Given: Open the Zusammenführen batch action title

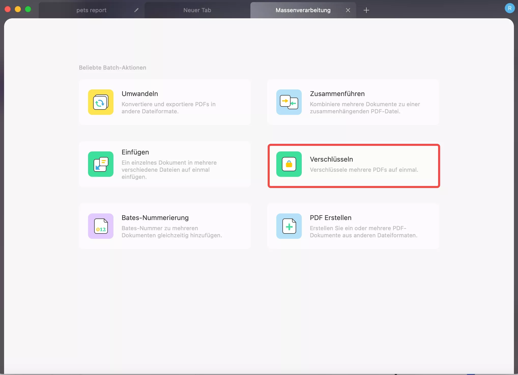Looking at the screenshot, I should point(337,94).
